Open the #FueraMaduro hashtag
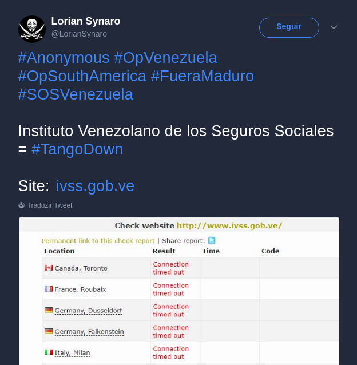The image size is (357, 365). (203, 76)
